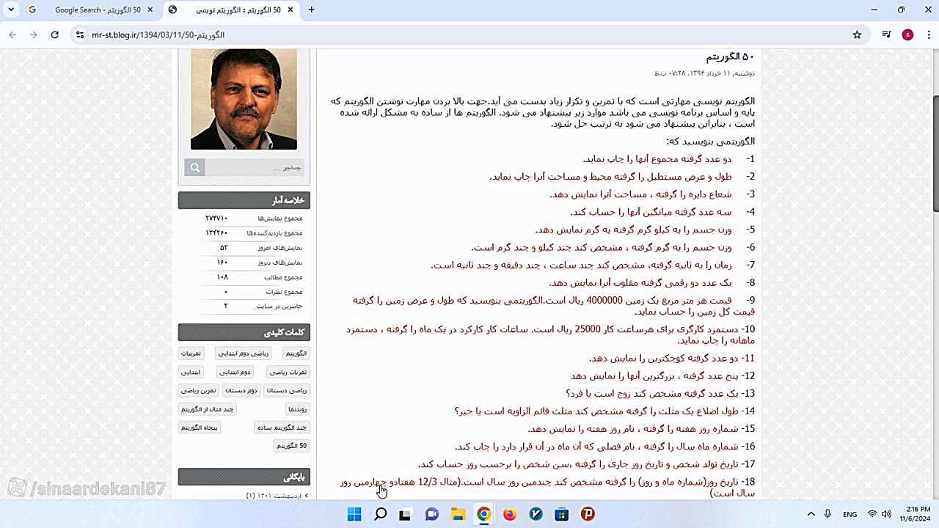Click the نمایش‌های امروز statistics row

tap(244, 248)
